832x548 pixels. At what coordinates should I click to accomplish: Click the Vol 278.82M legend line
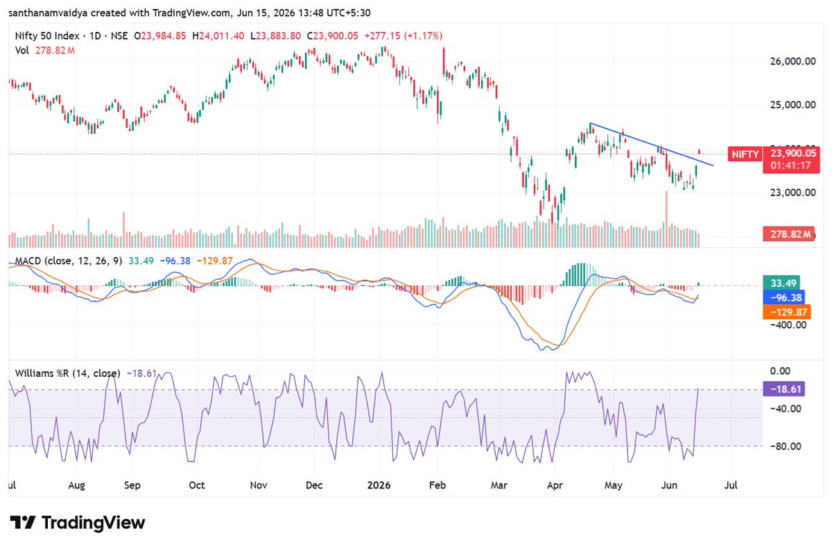(x=45, y=50)
